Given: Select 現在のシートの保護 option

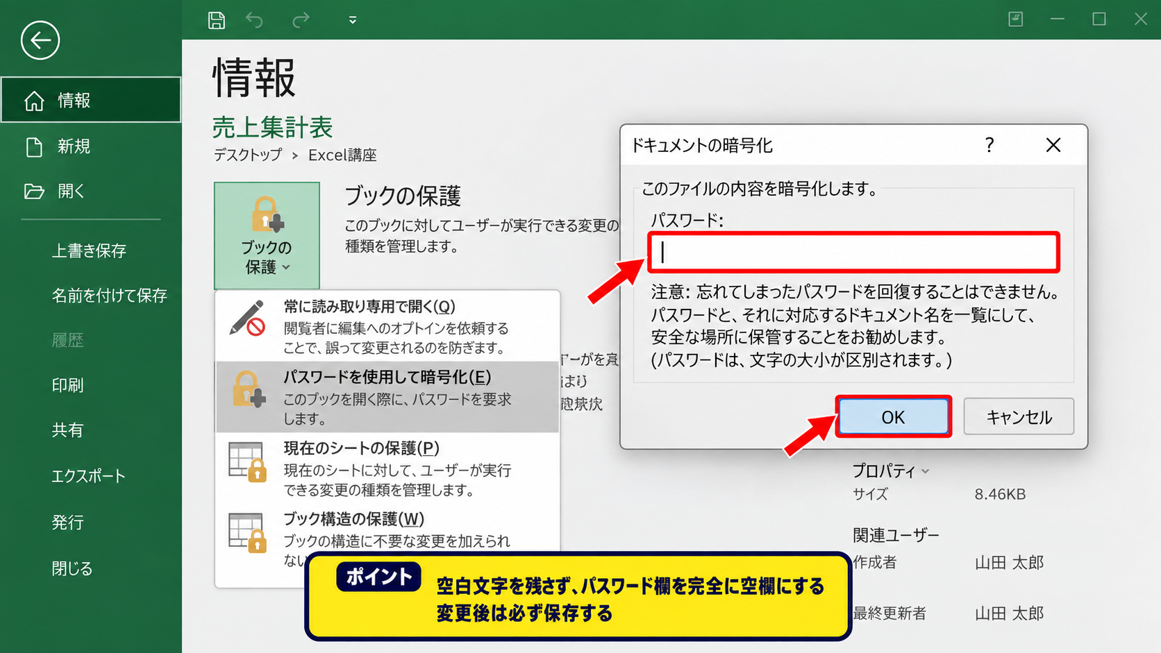Looking at the screenshot, I should [x=387, y=468].
